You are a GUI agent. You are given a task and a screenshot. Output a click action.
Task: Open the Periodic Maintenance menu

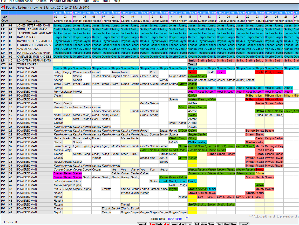click(x=65, y=1)
